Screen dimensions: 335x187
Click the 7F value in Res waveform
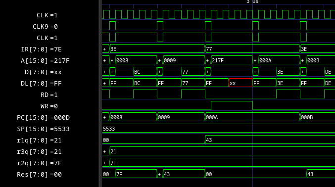(x=119, y=174)
